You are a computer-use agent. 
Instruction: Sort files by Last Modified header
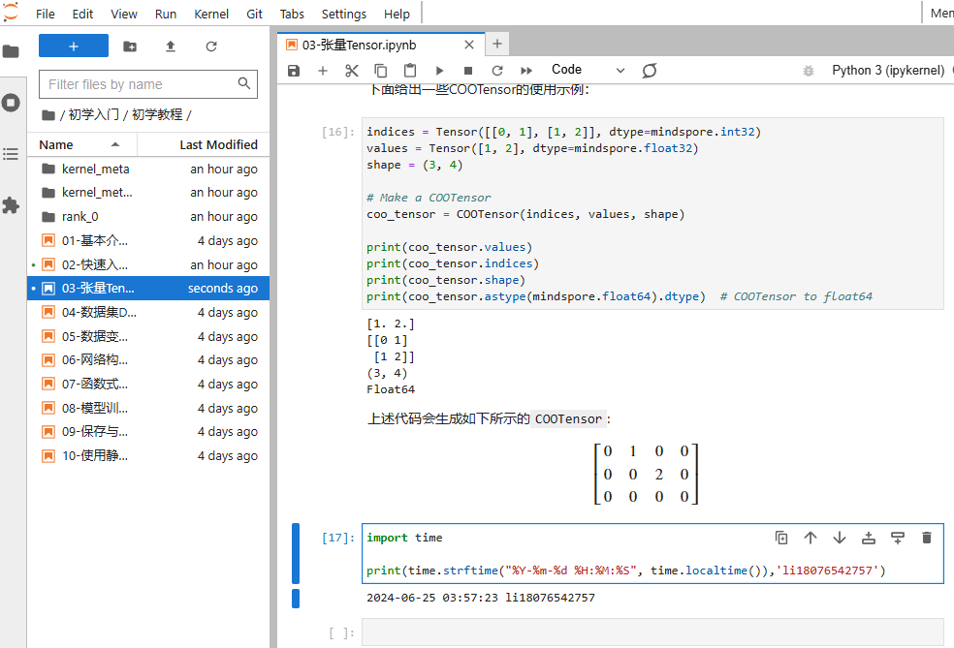[x=204, y=144]
